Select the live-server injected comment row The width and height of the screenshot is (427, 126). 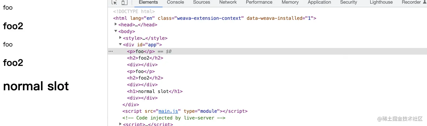174,118
